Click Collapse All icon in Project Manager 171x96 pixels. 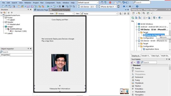coord(139,18)
